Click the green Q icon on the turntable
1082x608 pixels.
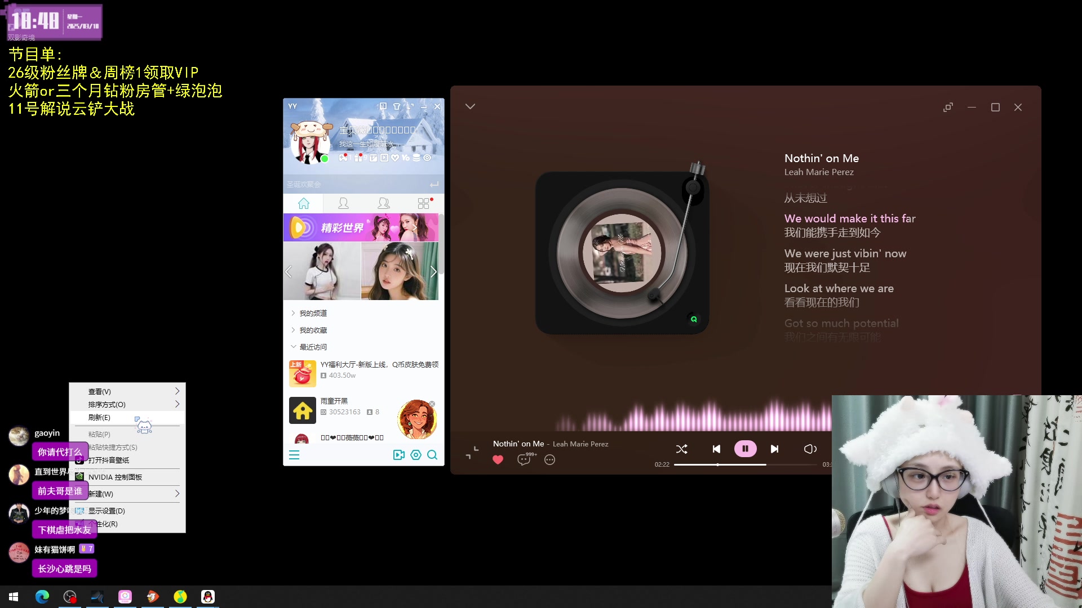(x=694, y=319)
